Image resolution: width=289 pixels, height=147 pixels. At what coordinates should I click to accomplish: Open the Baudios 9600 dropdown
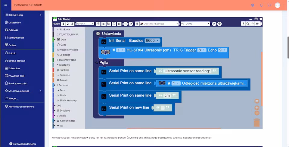point(152,40)
